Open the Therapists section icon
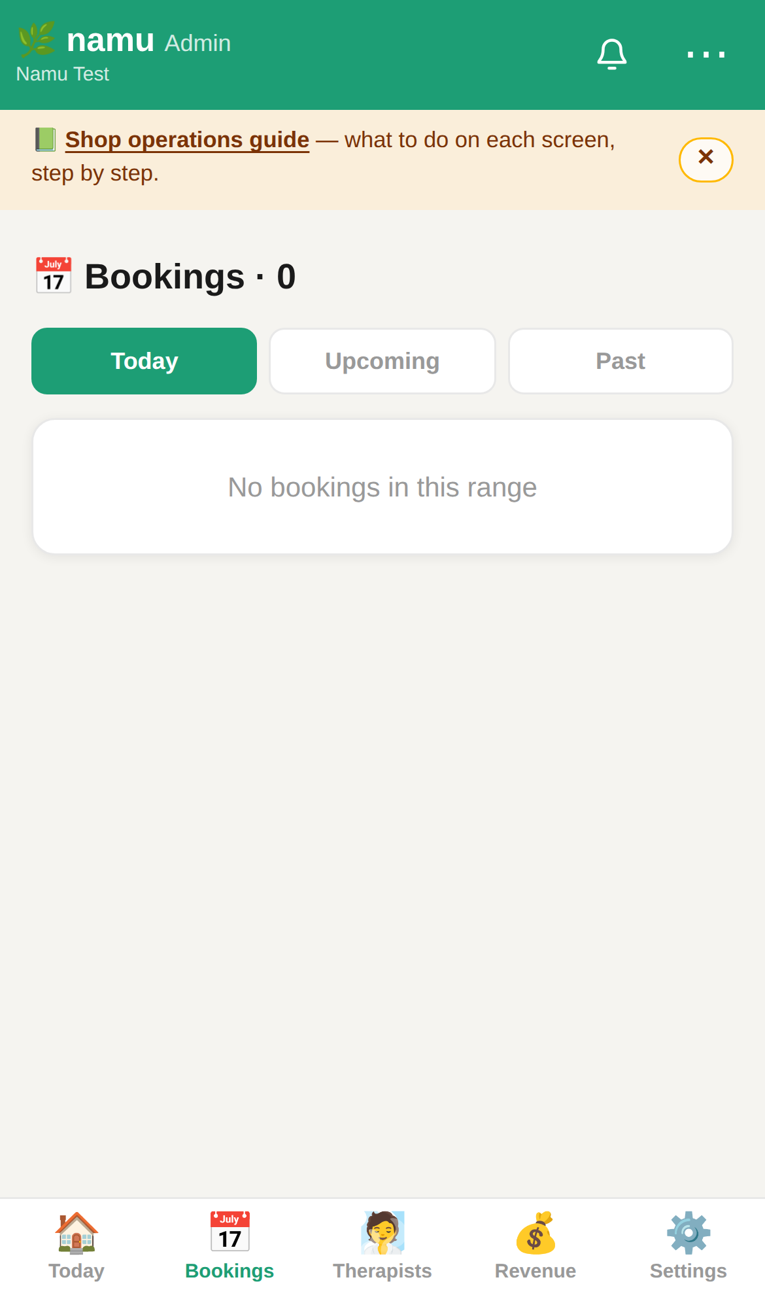Screen dimensions: 765x1303 coord(382,1232)
